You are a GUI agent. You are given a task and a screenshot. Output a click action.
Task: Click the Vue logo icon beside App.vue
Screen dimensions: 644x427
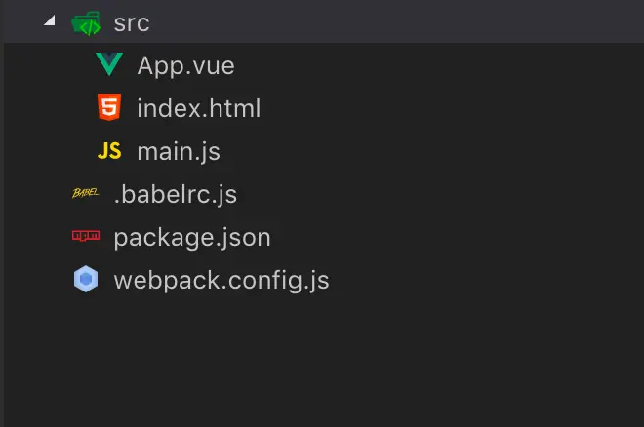click(109, 64)
